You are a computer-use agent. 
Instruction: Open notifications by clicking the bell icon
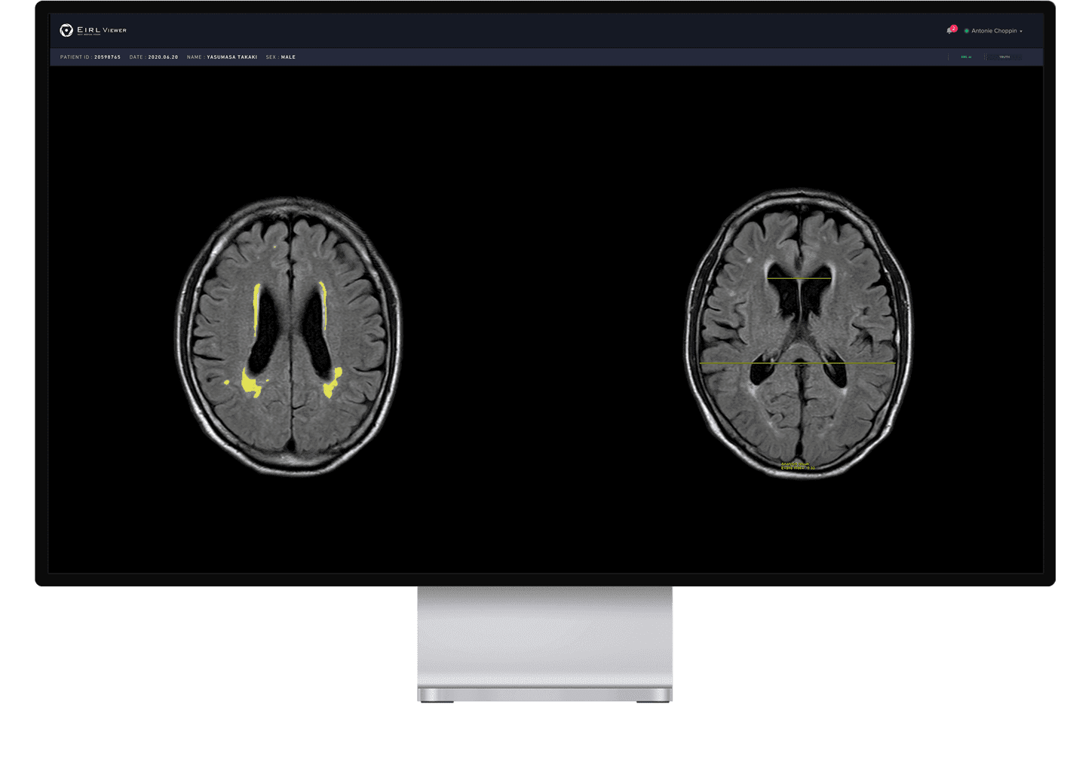pyautogui.click(x=949, y=31)
